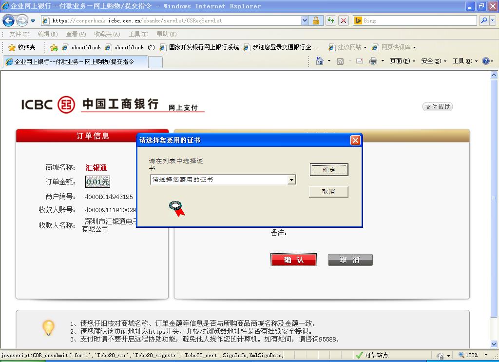Screen dimensions: 499x362
Task: Expand the address bar history dropdown
Action: coord(305,20)
